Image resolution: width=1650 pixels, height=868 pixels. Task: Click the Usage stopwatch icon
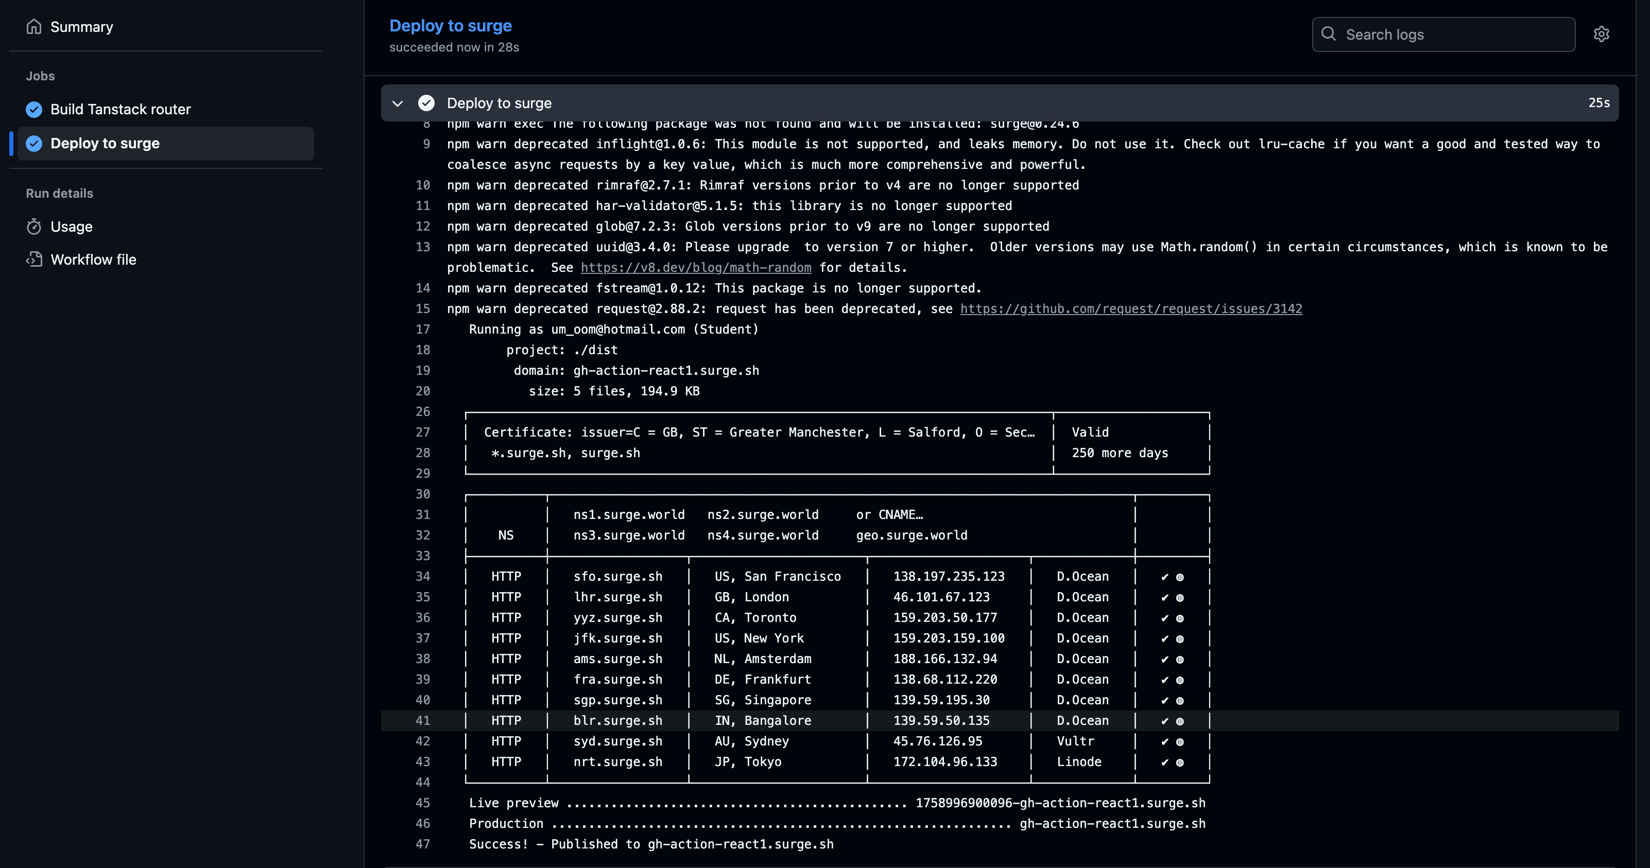point(34,227)
